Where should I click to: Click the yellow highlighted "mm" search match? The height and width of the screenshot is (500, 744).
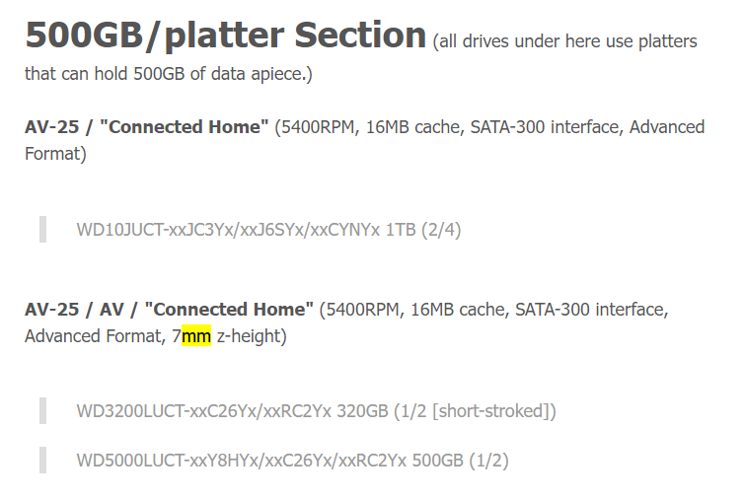tap(196, 336)
